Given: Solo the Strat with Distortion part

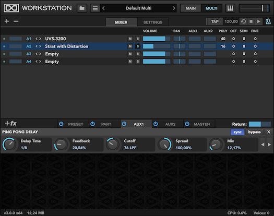Looking at the screenshot, I should (x=138, y=46).
